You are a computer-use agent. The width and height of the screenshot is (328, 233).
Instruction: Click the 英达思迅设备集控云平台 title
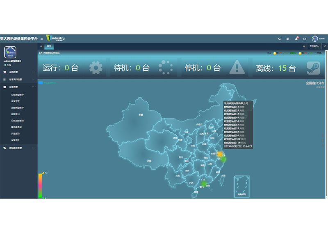pyautogui.click(x=19, y=38)
